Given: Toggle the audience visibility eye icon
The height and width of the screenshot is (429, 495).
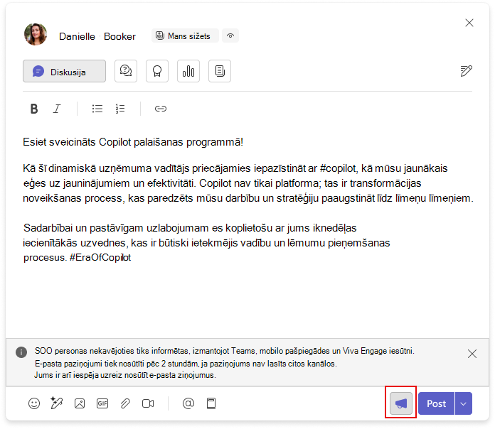Looking at the screenshot, I should 230,36.
